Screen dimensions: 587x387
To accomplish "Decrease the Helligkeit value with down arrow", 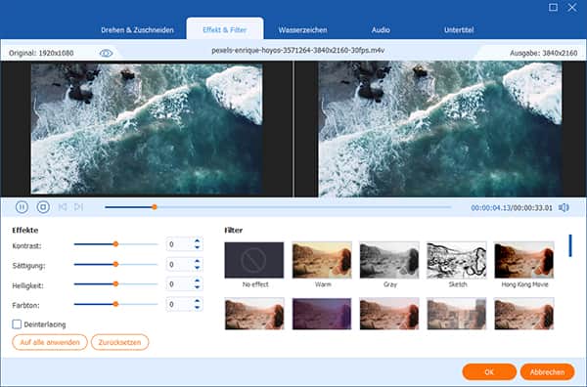I will (x=198, y=287).
